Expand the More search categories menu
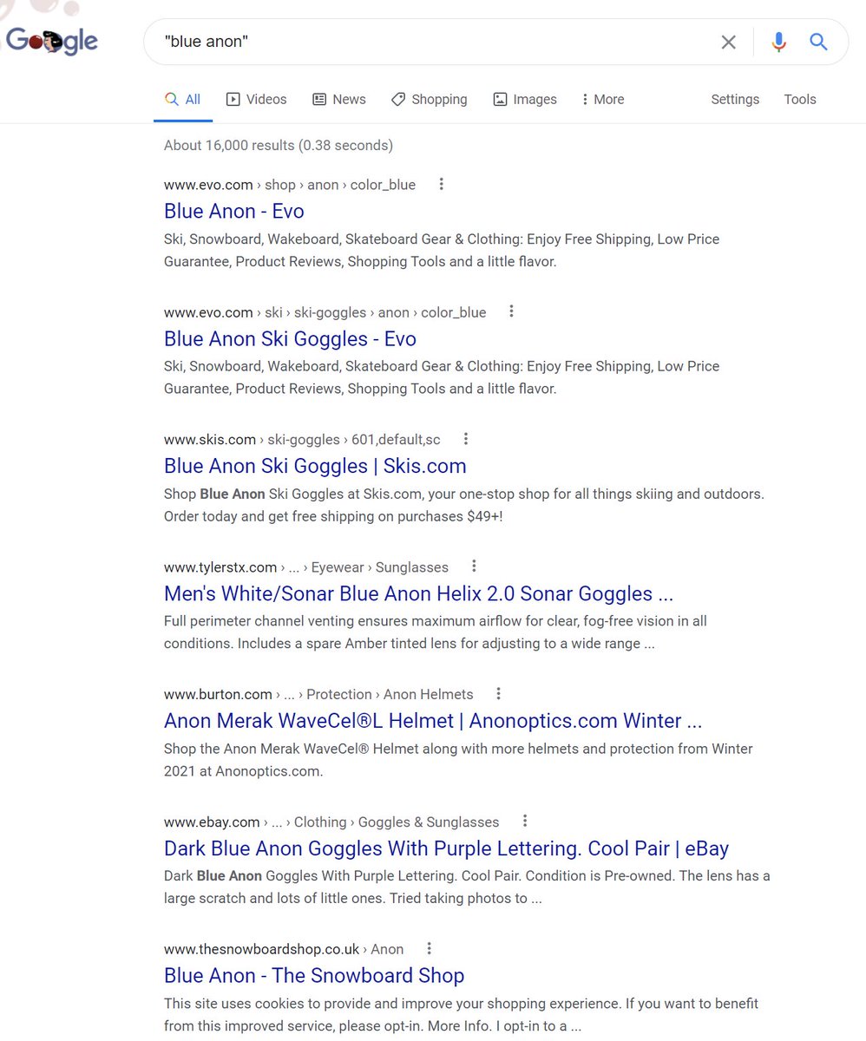 [x=603, y=99]
